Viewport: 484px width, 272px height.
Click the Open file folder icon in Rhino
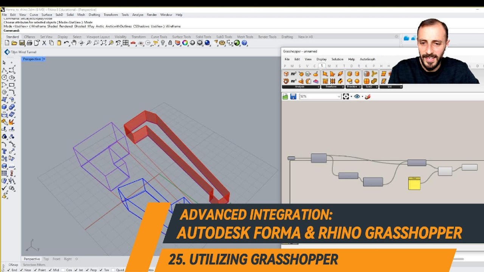14,43
